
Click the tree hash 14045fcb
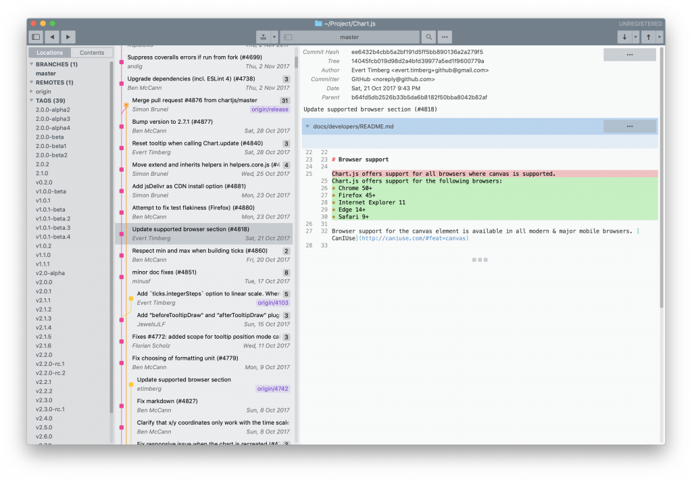418,62
